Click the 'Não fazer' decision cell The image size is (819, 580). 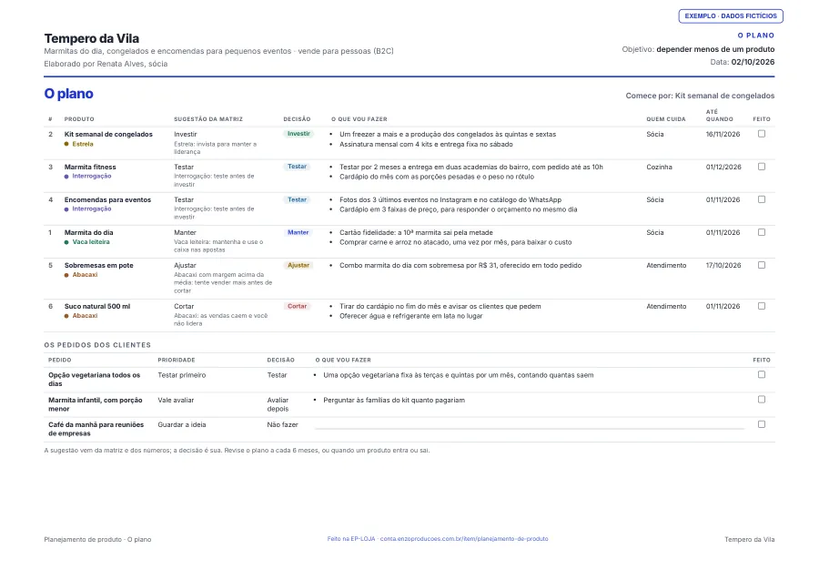[x=283, y=425]
